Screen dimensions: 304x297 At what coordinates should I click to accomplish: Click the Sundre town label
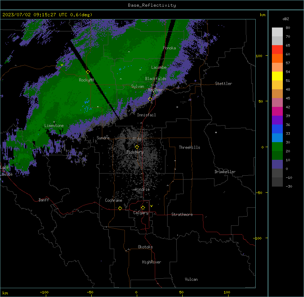103,138
